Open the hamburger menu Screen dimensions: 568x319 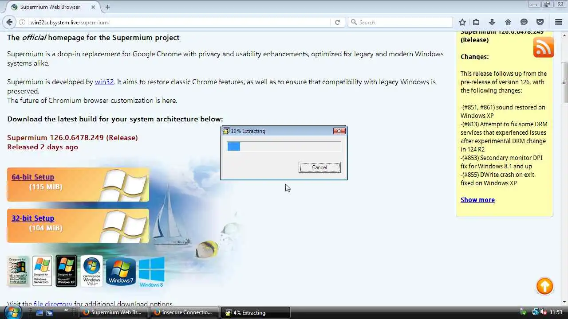click(x=559, y=22)
